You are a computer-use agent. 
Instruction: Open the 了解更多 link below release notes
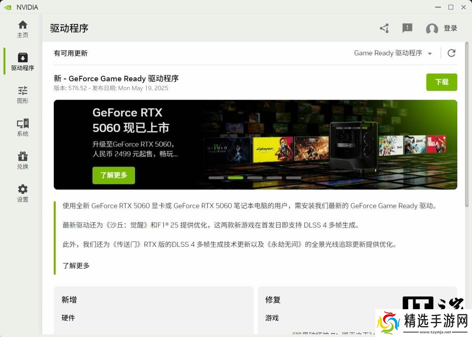[76, 266]
